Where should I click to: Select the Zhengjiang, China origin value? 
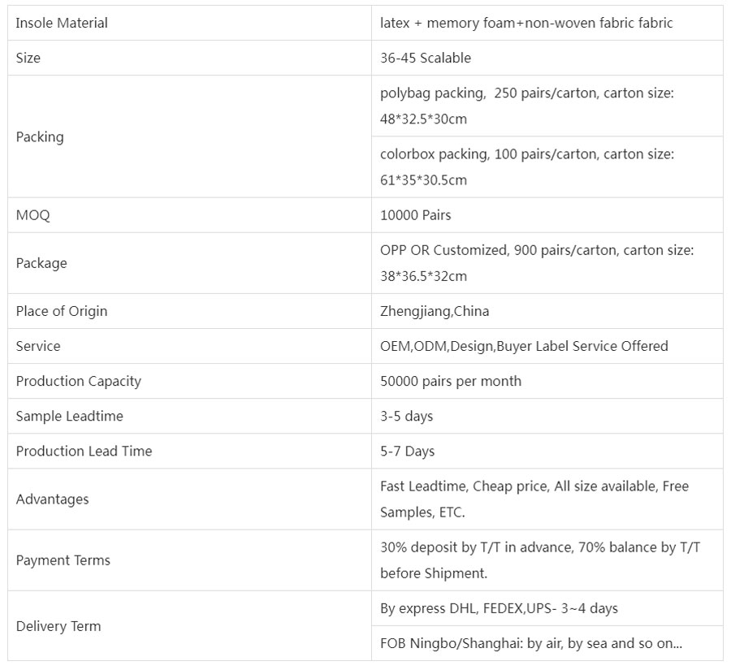[435, 311]
